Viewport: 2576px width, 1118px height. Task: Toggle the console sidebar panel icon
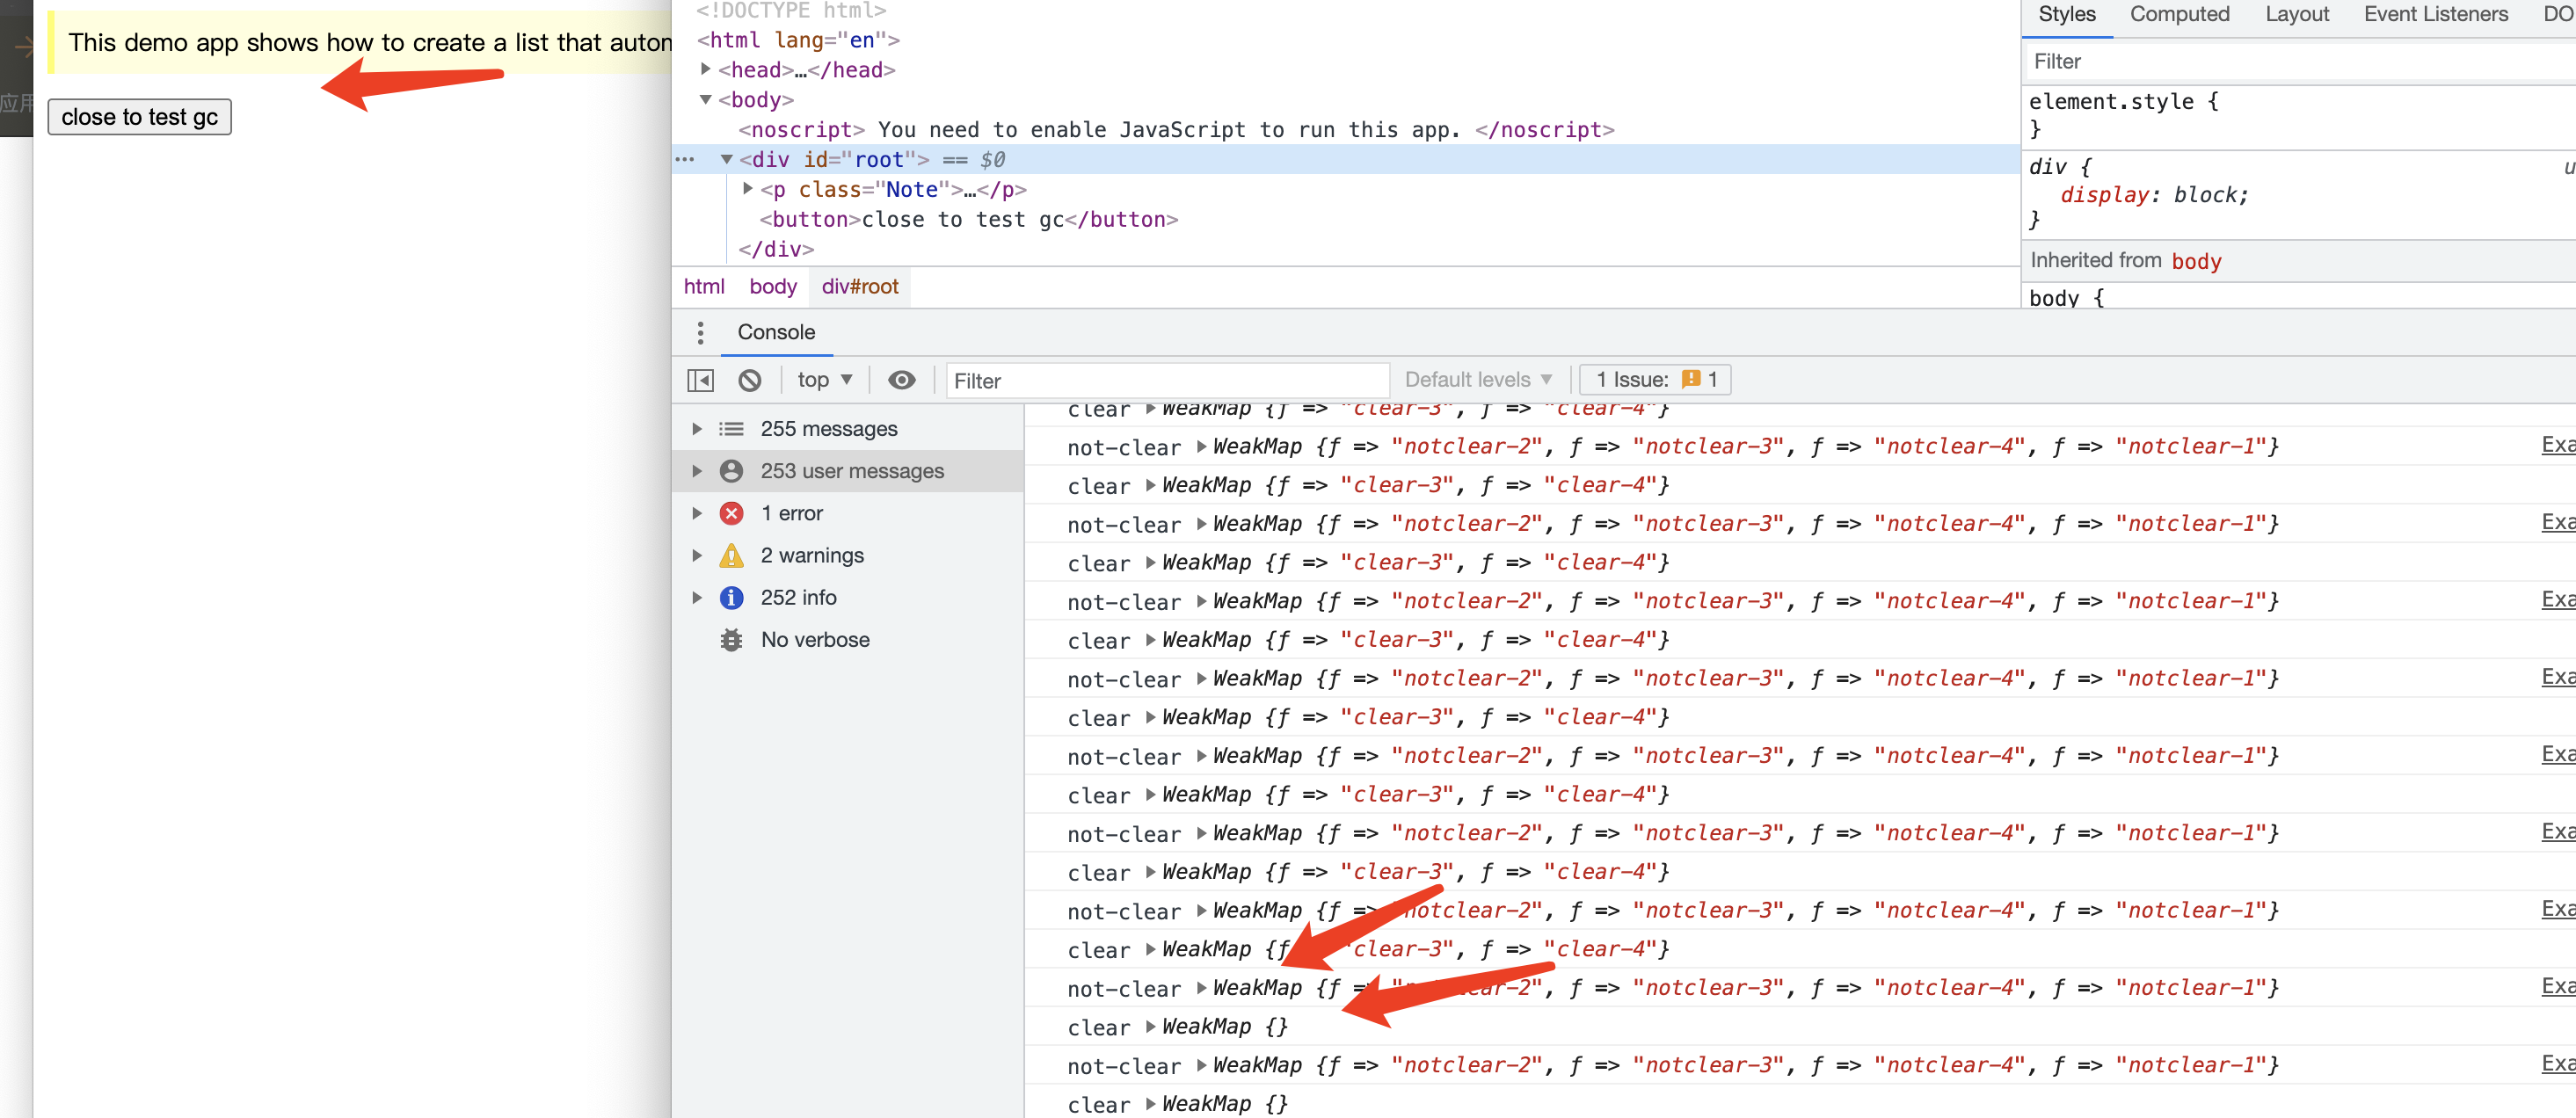click(700, 380)
